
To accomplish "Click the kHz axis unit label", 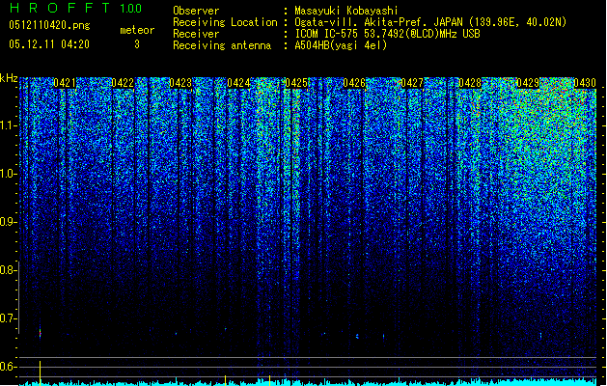I will (9, 78).
